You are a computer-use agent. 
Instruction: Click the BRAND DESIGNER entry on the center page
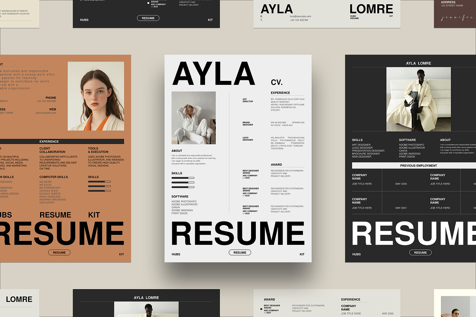[248, 124]
